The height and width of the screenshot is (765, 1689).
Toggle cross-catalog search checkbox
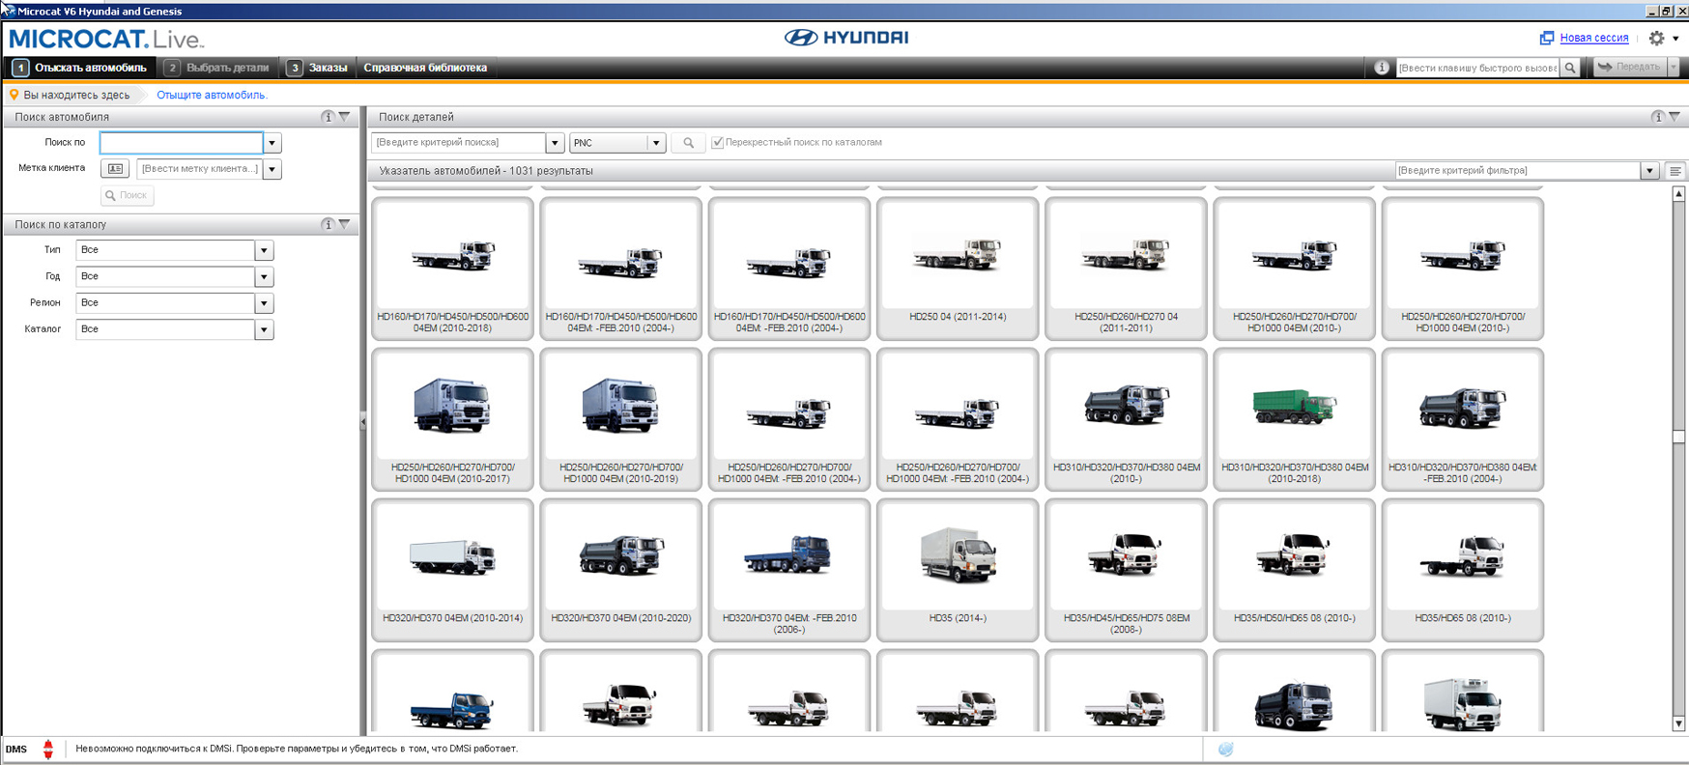click(718, 143)
